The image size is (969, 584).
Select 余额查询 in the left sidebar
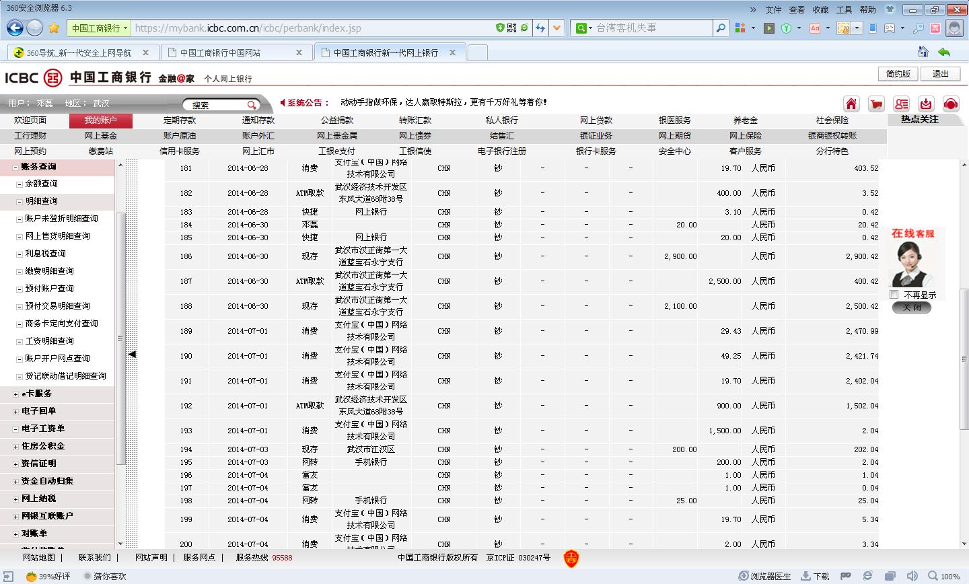pos(41,184)
